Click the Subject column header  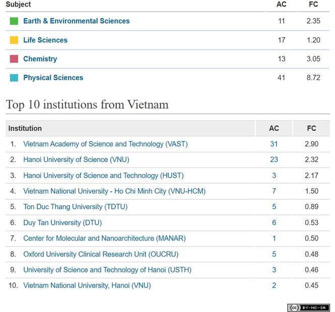click(18, 4)
